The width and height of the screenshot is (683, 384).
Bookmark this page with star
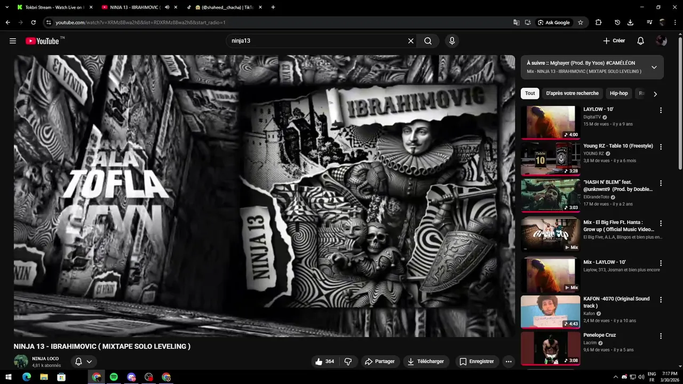pyautogui.click(x=581, y=22)
